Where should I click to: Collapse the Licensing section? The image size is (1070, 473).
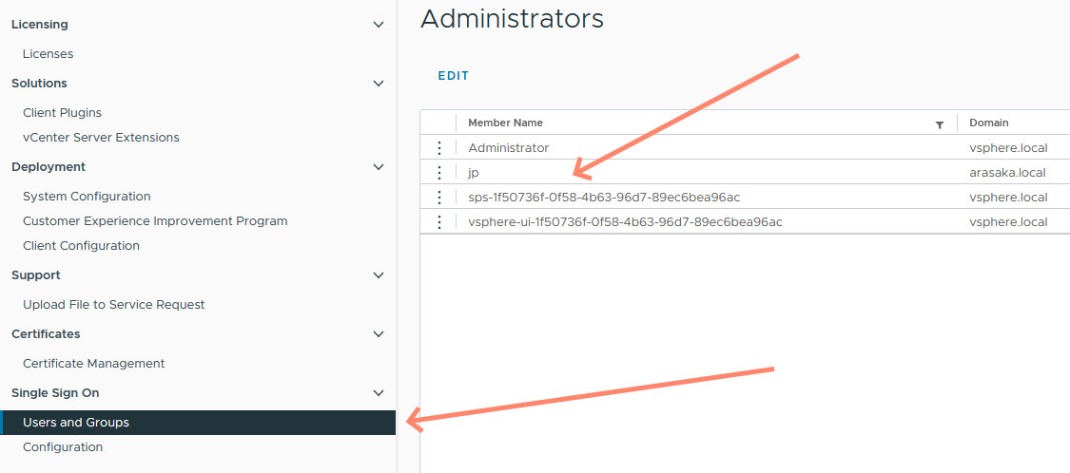379,25
